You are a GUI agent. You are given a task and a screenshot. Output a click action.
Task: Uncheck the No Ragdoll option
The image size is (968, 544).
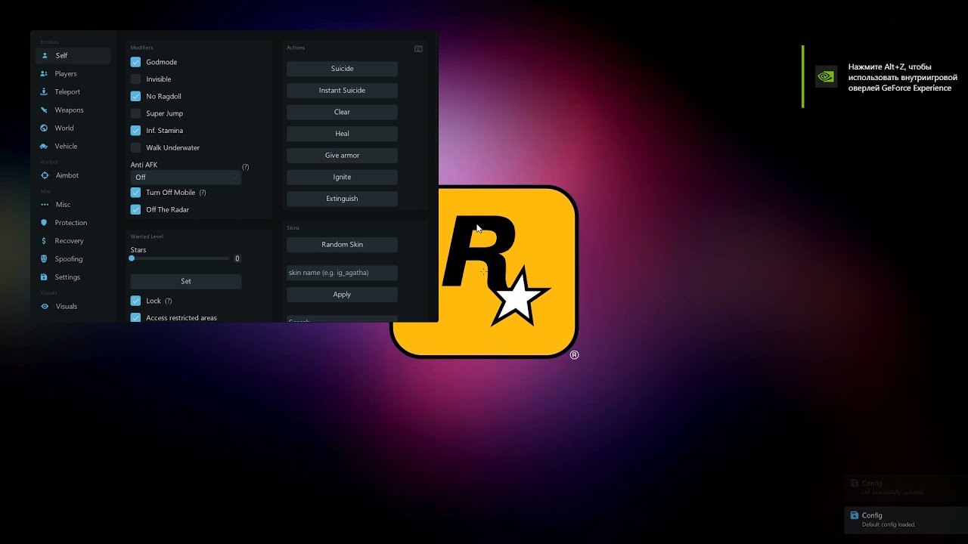point(135,97)
